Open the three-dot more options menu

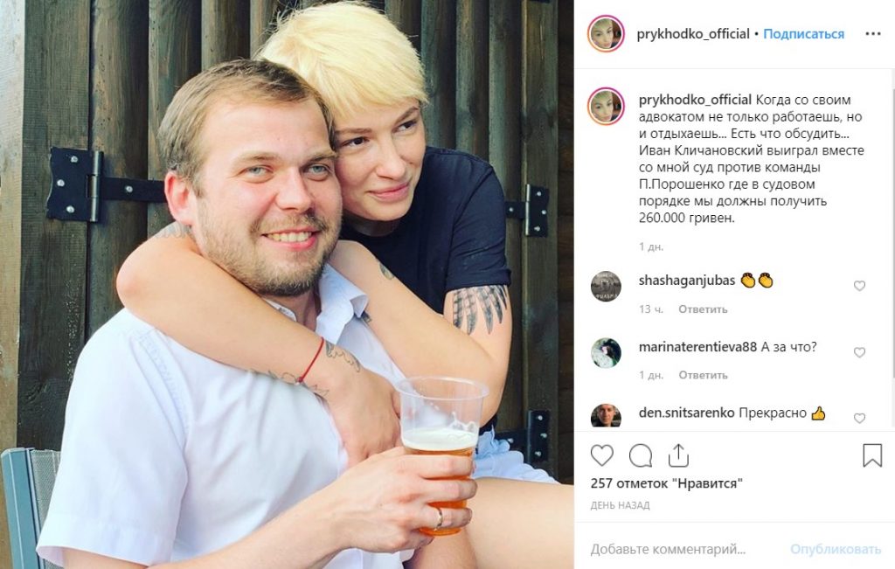[873, 34]
